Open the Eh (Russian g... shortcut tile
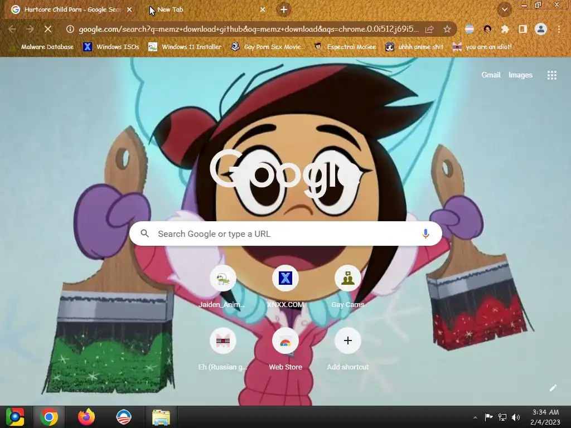 [222, 350]
